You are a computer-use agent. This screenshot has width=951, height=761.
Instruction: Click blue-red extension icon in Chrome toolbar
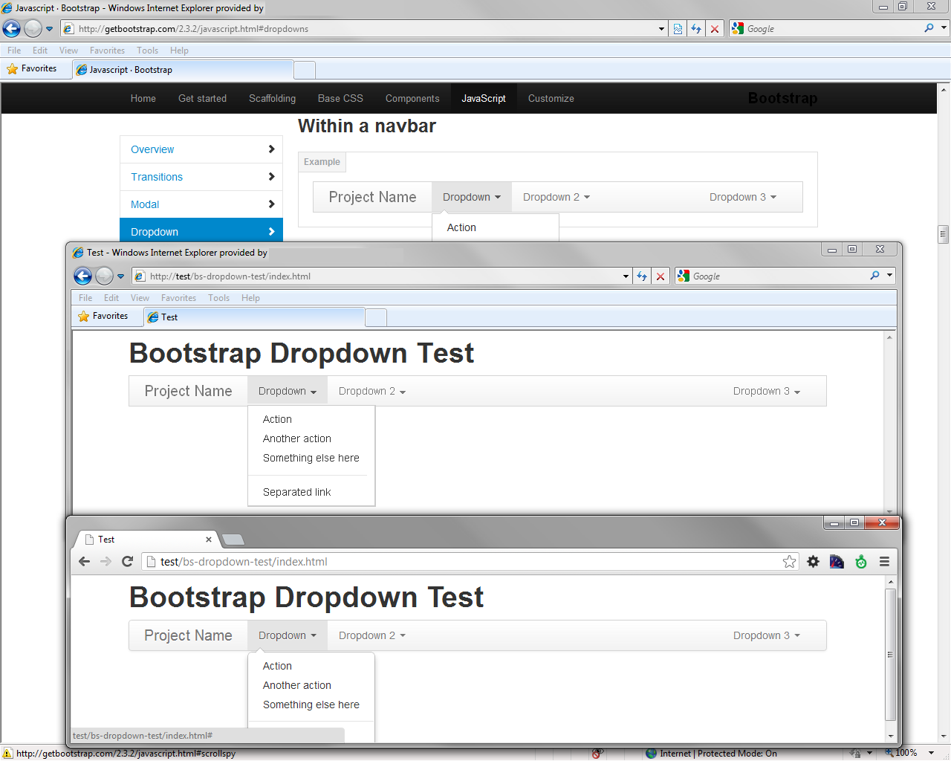[x=837, y=562]
